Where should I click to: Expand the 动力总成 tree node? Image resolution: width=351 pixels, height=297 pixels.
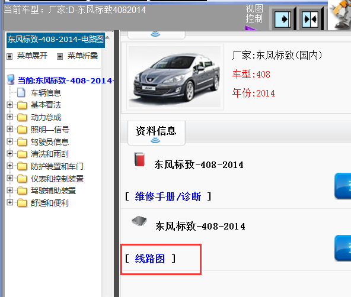(9, 117)
